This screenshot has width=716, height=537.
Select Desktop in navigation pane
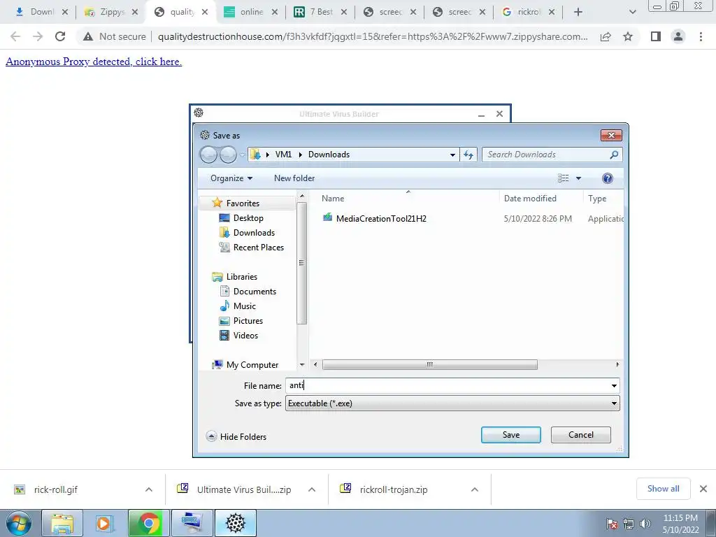point(241,218)
